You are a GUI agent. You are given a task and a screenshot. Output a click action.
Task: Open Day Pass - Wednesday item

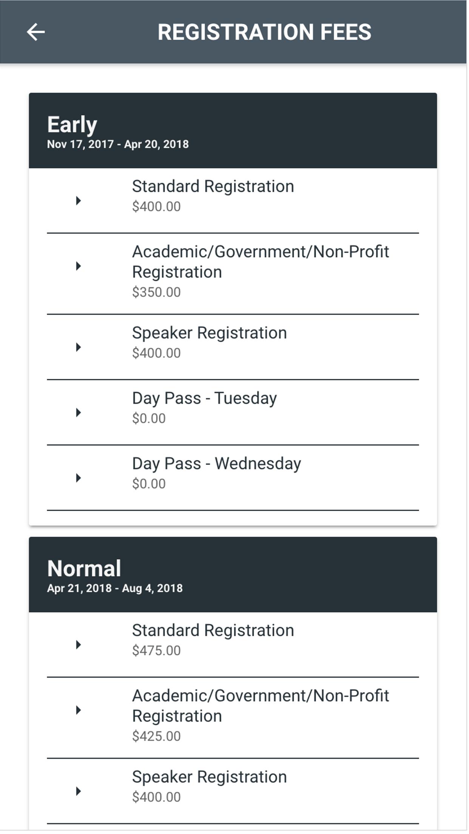216,473
